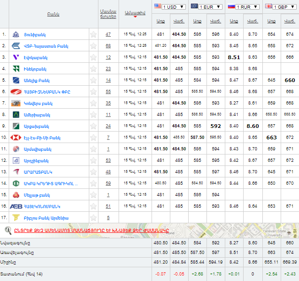Click the Araratbank logo icon
299x281 pixels.
(16, 172)
